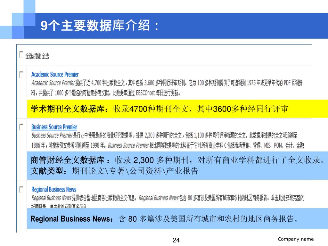Image resolution: width=328 pixels, height=246 pixels.
Task: Open the Regional Business News link
Action: coord(54,190)
